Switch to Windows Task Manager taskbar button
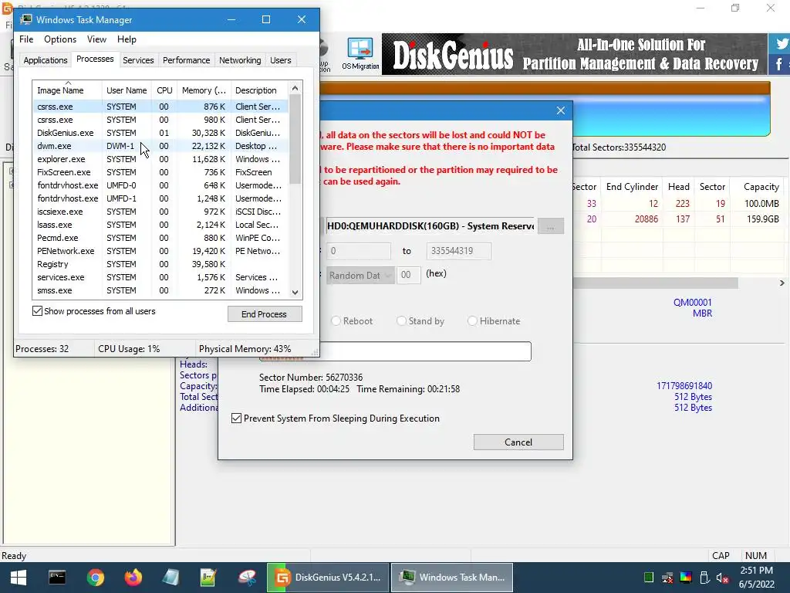This screenshot has height=593, width=790. click(x=452, y=578)
